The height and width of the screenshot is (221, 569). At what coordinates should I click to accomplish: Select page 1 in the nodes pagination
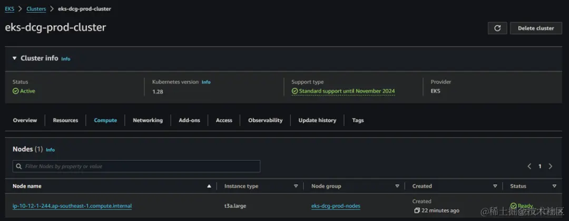[540, 166]
